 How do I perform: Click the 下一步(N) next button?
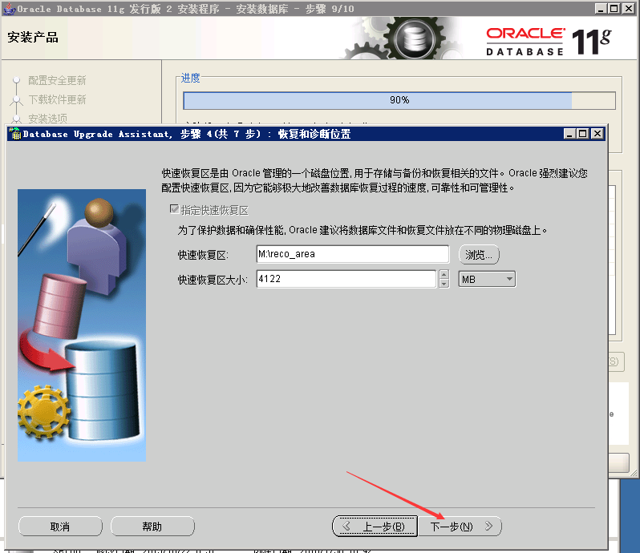[x=460, y=527]
